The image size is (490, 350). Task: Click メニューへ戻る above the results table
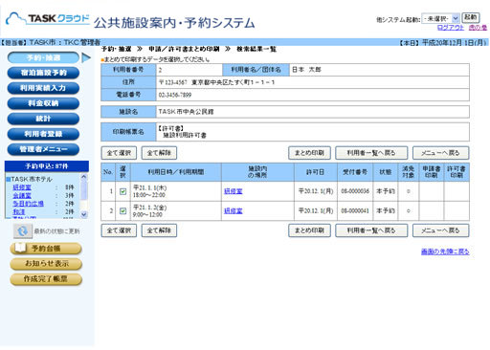click(440, 153)
